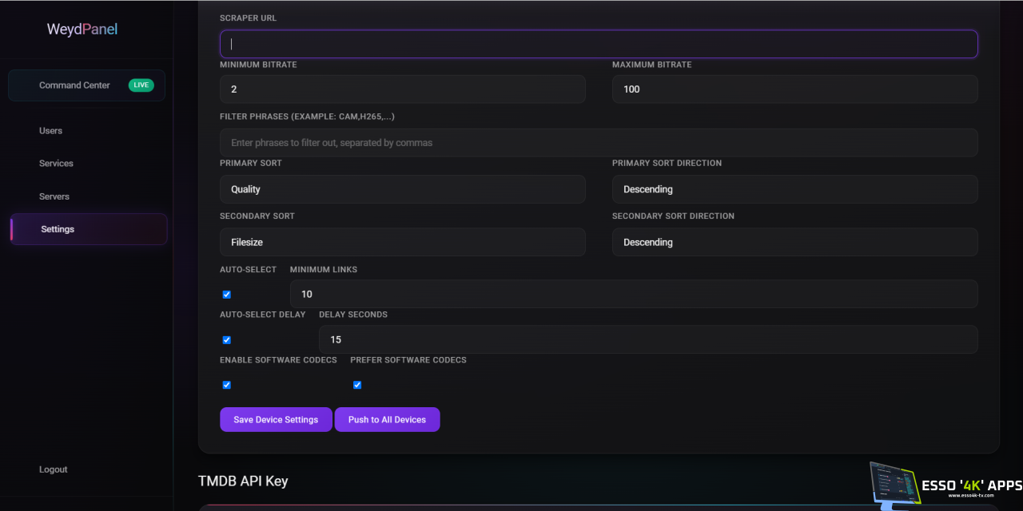The height and width of the screenshot is (511, 1023).
Task: Click the TMDB API Key heading
Action: pos(243,481)
